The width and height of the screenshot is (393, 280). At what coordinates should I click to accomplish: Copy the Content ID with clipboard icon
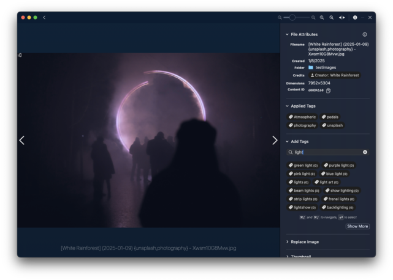pyautogui.click(x=329, y=90)
